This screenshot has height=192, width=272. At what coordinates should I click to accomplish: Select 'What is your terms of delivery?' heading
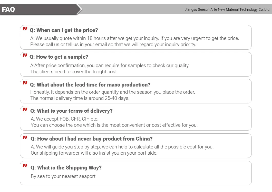click(72, 111)
